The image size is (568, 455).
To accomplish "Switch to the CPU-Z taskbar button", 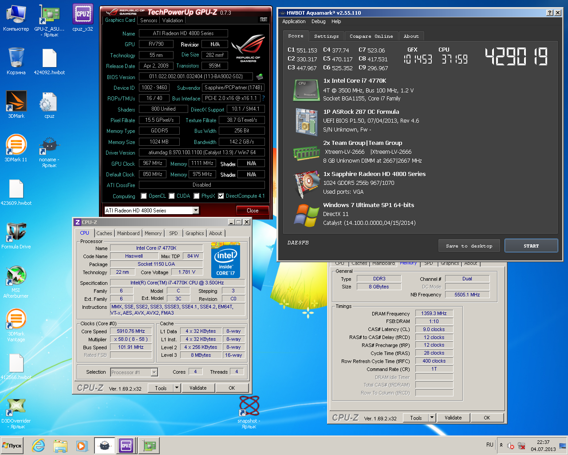I will coord(126,446).
